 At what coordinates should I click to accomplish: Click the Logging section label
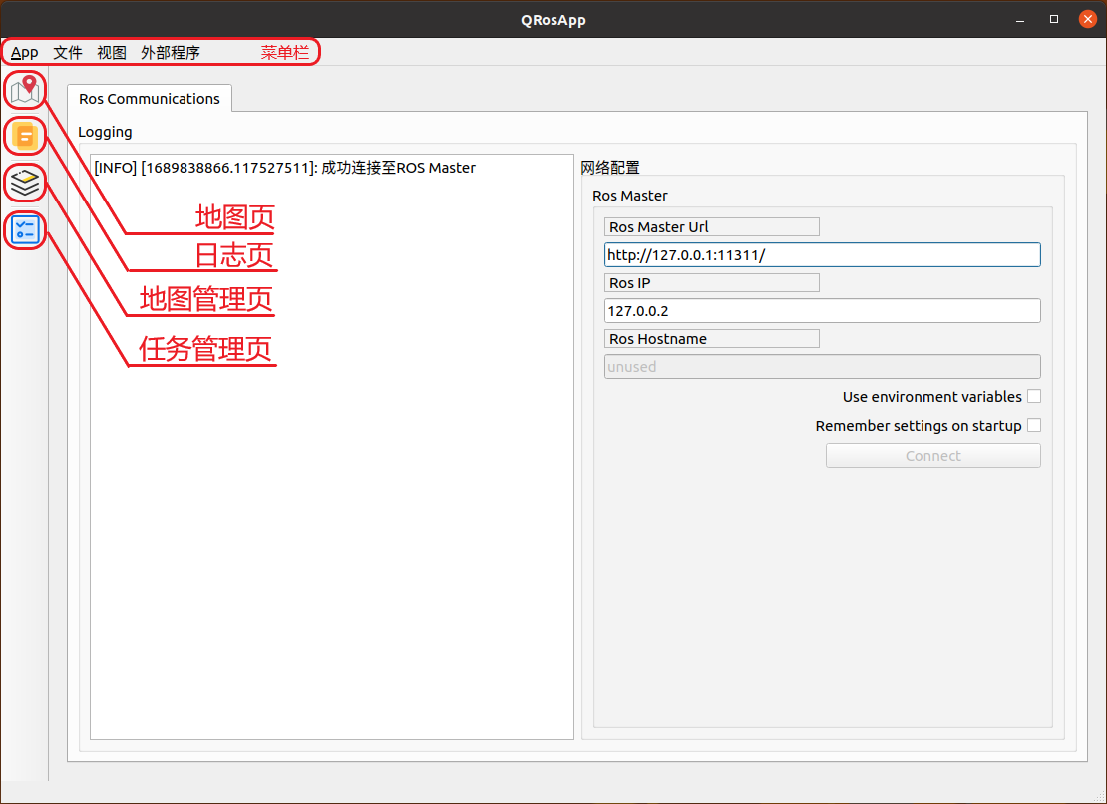pos(105,132)
